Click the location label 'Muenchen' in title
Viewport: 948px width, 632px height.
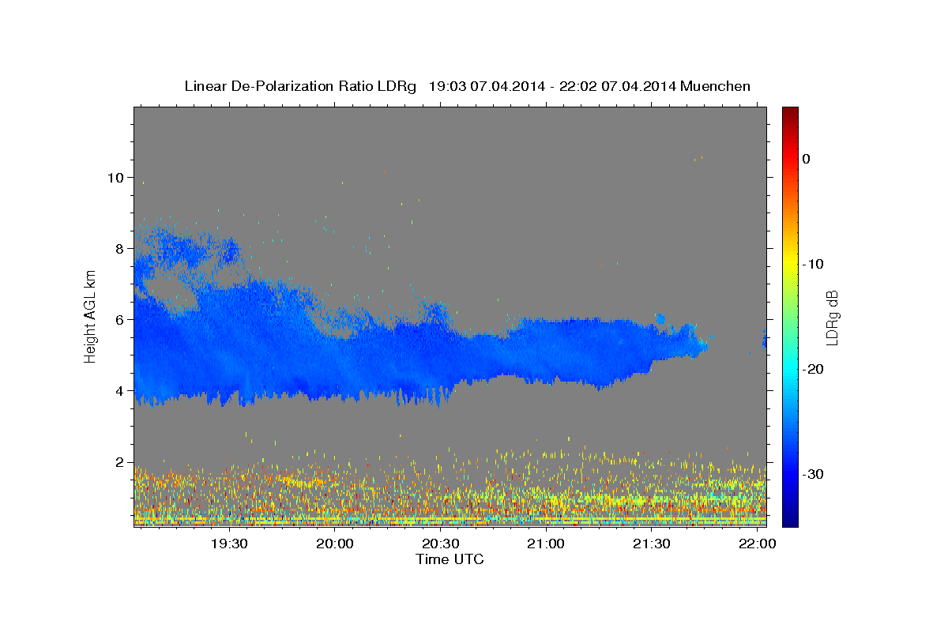click(x=715, y=86)
